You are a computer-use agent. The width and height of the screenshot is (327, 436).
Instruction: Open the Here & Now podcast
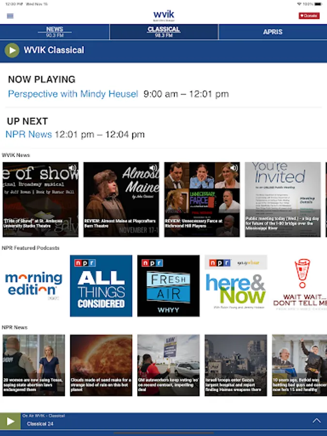click(236, 286)
